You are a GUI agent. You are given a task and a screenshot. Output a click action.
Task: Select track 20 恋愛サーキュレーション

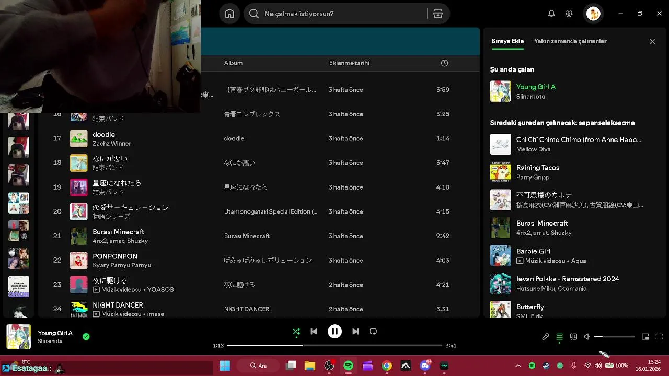click(x=131, y=207)
